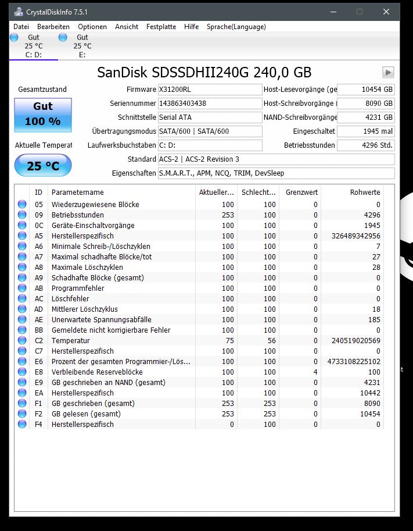This screenshot has width=413, height=531.
Task: Click status orb for row F1 GB geschrieben
Action: [22, 403]
